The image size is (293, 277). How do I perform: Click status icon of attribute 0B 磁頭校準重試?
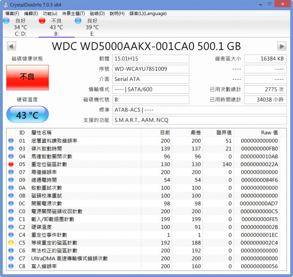point(11,195)
